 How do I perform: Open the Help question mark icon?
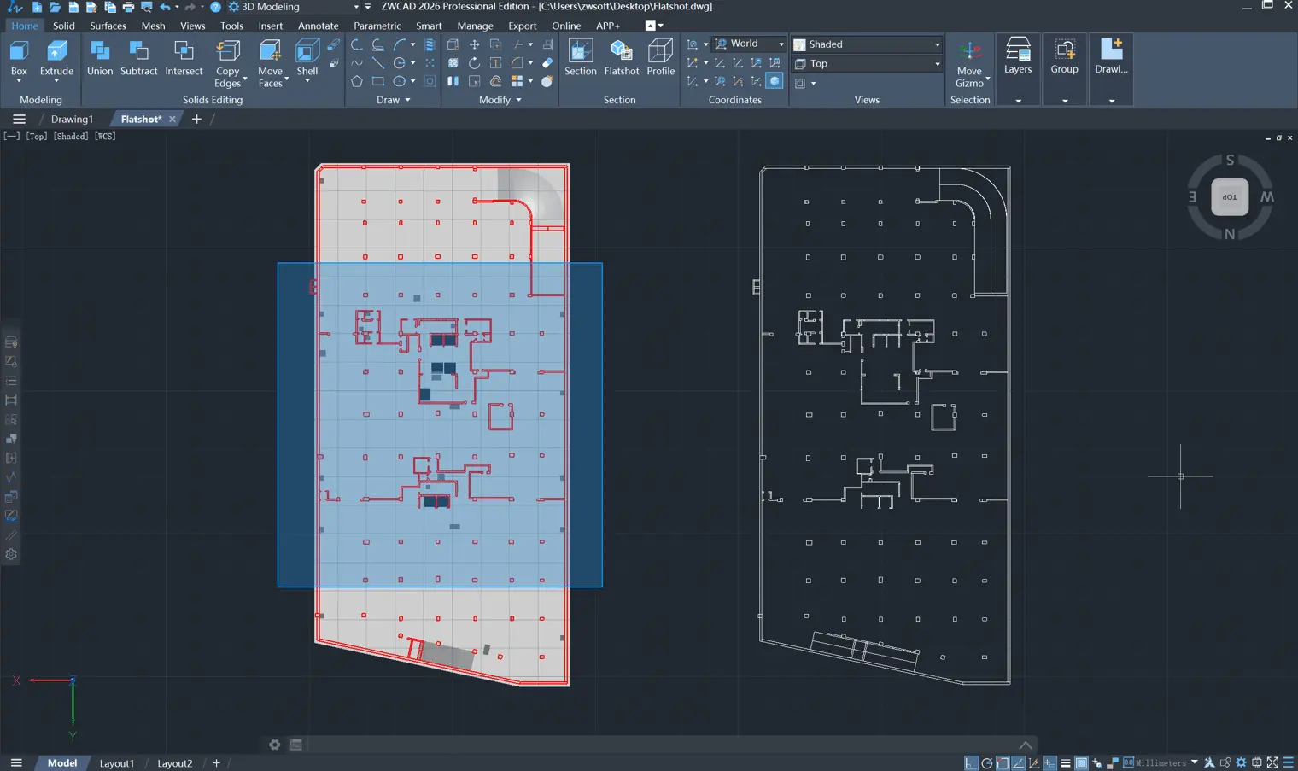pyautogui.click(x=215, y=7)
